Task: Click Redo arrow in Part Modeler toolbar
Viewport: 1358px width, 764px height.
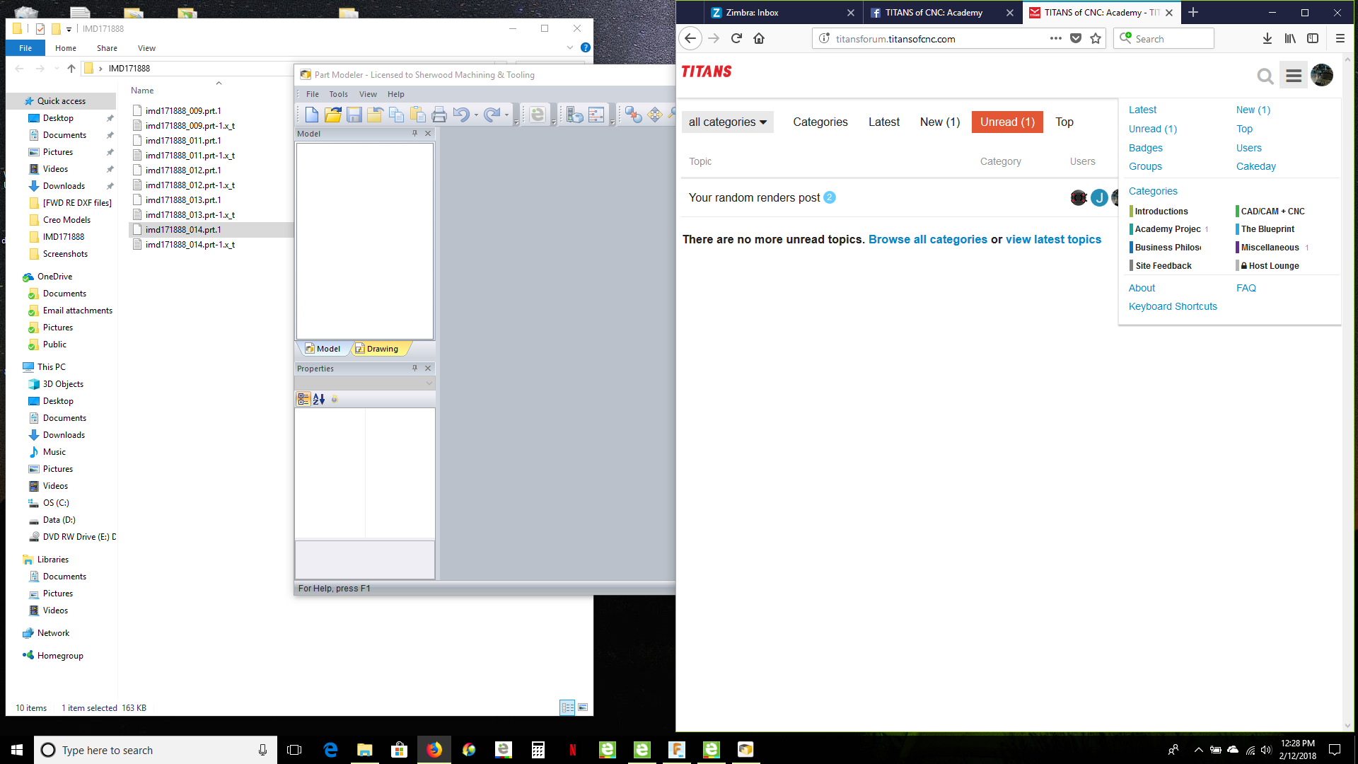Action: [x=492, y=115]
